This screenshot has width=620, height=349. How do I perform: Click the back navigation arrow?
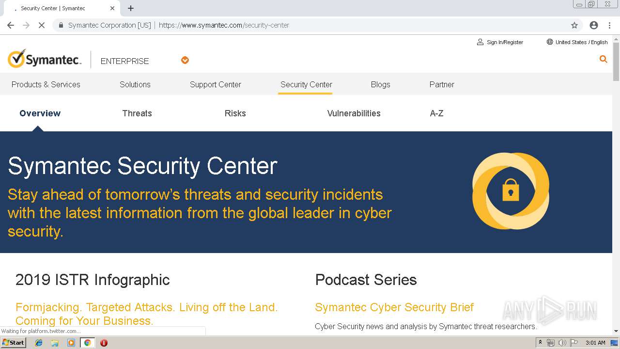(11, 25)
